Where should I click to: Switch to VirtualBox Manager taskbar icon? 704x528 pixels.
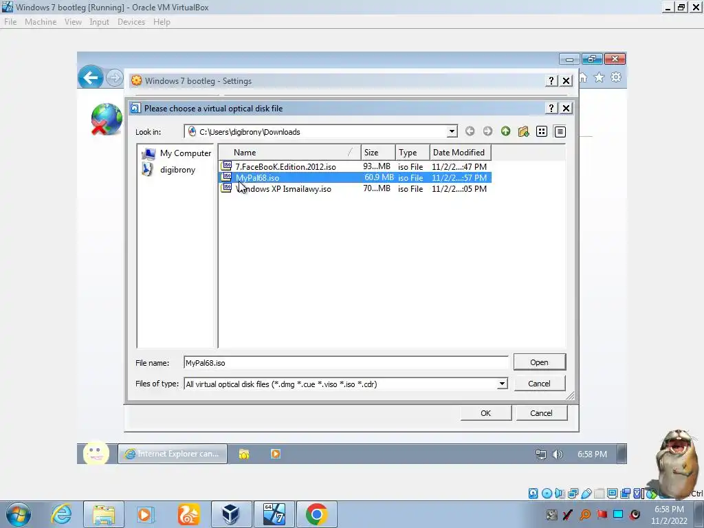pos(231,514)
